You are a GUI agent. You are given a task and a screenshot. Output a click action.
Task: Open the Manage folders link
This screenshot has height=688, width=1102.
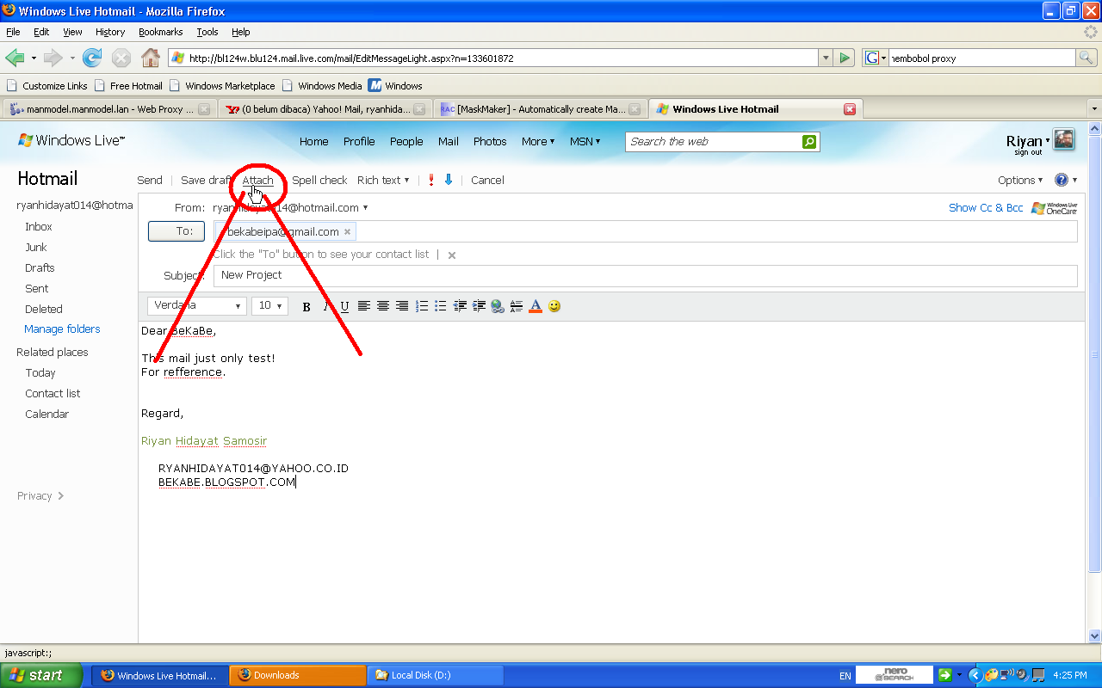[62, 329]
